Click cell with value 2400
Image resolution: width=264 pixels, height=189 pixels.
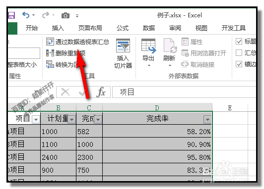pos(58,157)
